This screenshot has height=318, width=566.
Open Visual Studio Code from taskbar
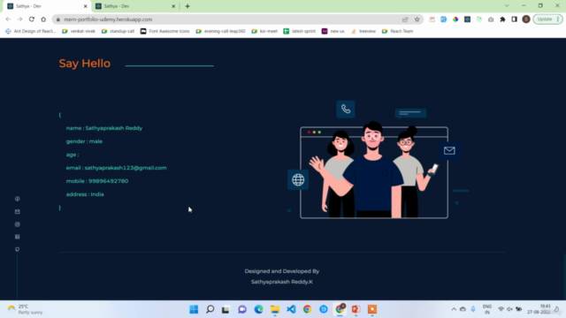291,309
